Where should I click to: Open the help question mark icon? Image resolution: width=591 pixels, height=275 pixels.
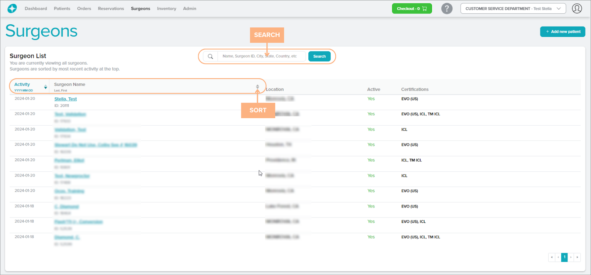447,8
